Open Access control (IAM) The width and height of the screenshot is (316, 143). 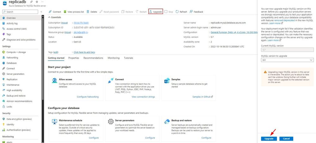pyautogui.click(x=16, y=29)
